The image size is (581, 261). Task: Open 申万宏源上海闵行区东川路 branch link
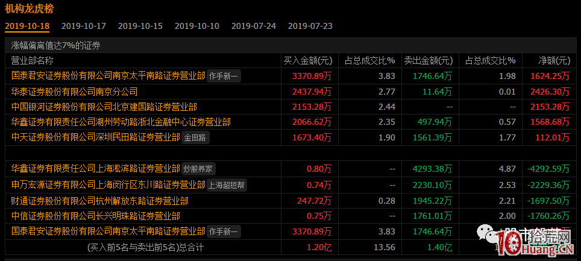(108, 184)
